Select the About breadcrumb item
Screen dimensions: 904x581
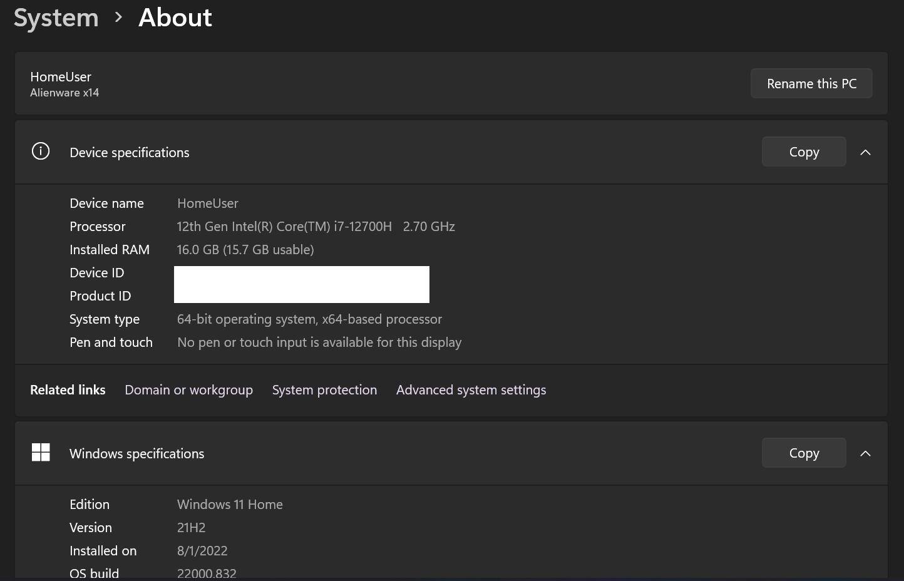(x=175, y=18)
